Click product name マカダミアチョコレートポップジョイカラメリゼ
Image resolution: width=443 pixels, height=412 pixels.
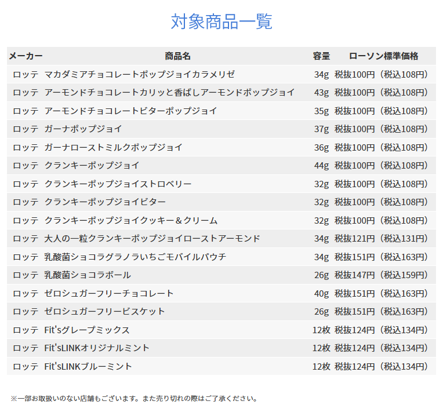point(140,74)
